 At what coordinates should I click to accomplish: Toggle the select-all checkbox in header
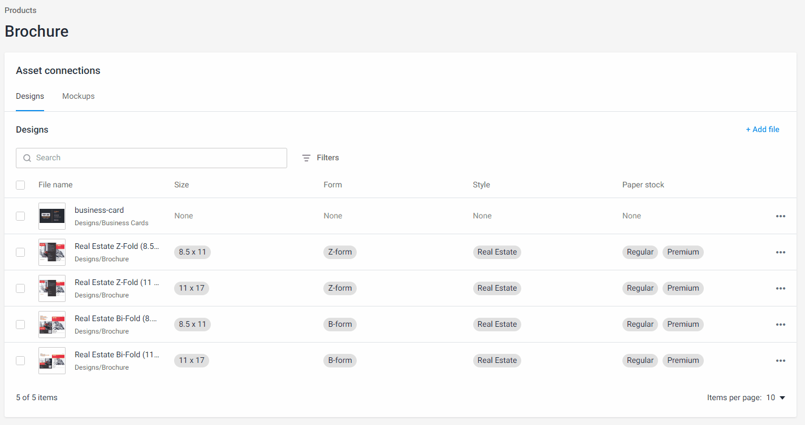coord(20,185)
